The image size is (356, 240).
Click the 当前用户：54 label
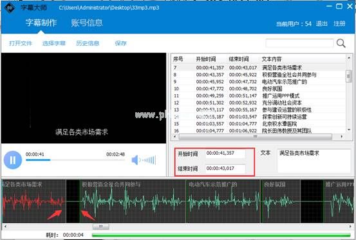point(294,24)
